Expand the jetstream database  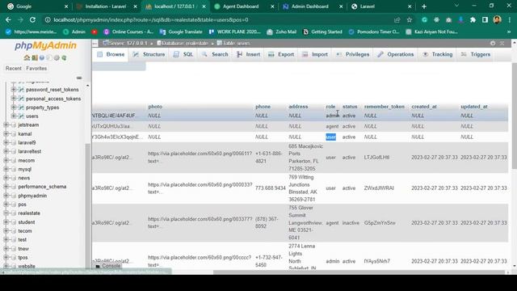(6, 124)
